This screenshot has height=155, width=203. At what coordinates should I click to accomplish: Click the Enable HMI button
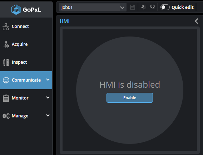[x=130, y=98]
